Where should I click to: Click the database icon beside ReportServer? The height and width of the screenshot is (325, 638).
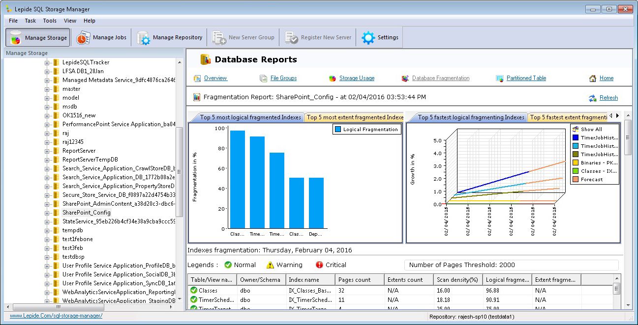[x=56, y=151]
